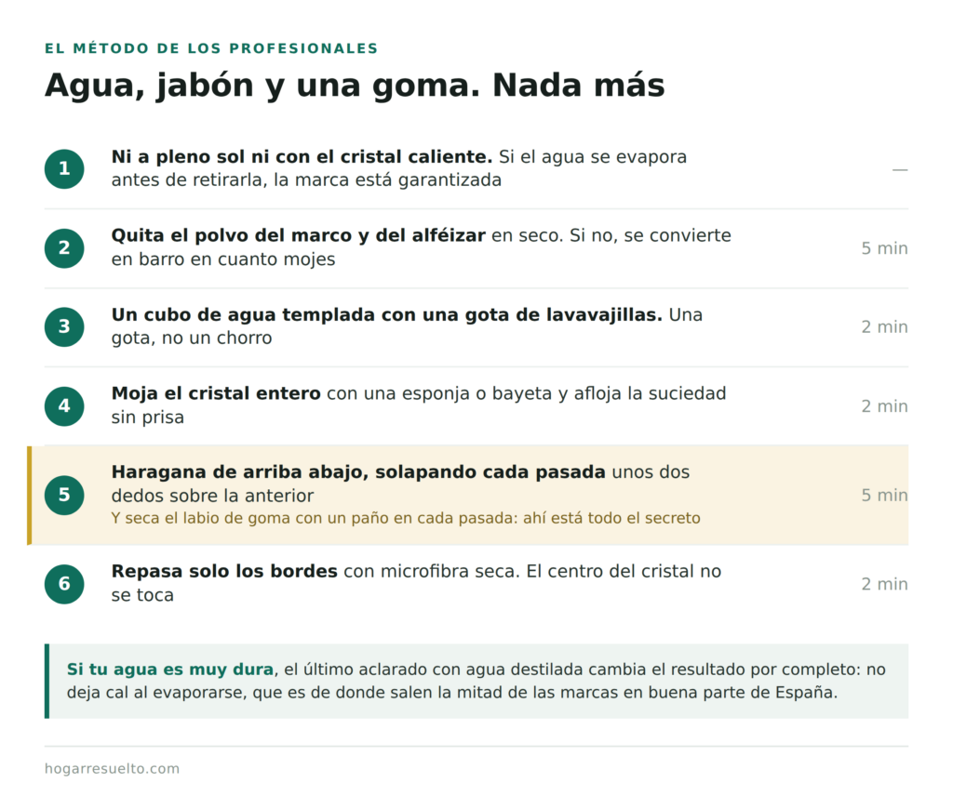This screenshot has height=809, width=953.
Task: Click the step 6 number badge
Action: [64, 584]
